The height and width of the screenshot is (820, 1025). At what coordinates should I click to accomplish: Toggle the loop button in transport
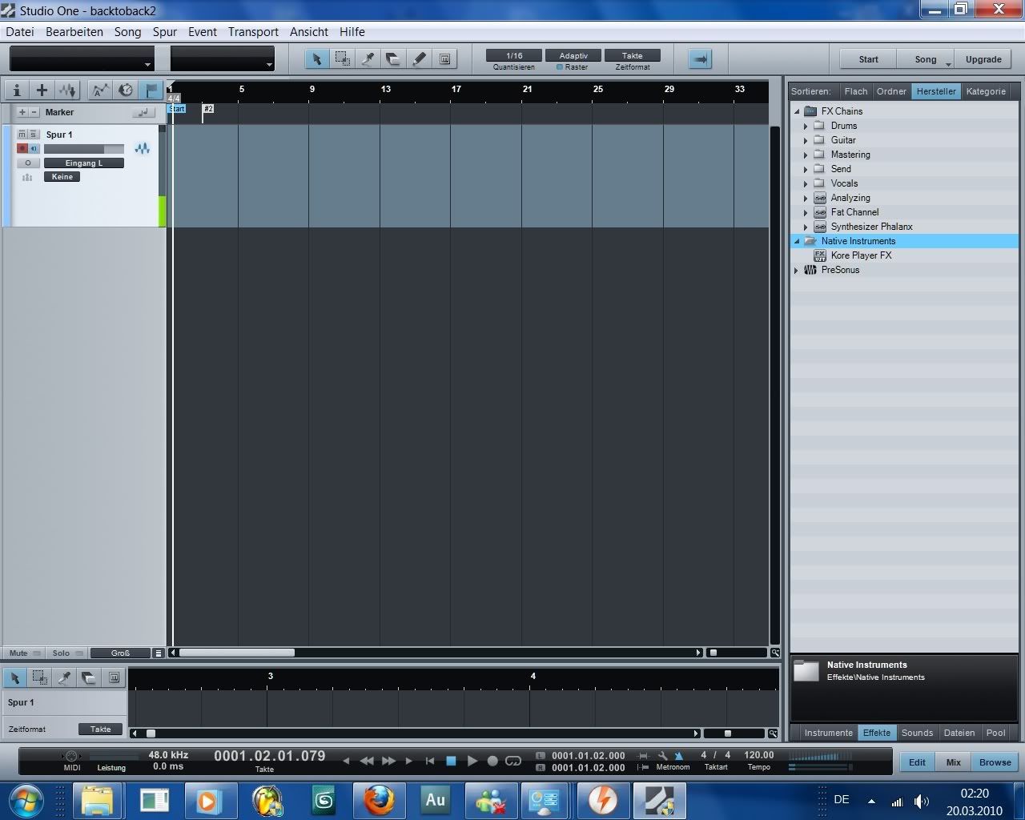(513, 761)
